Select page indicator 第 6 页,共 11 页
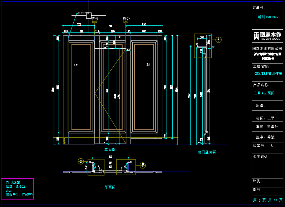285x207 pixels. click(268, 200)
